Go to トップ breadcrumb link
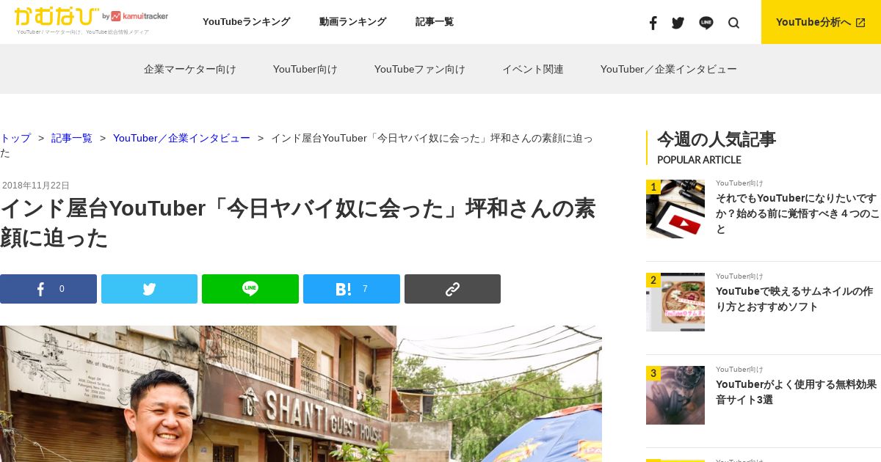This screenshot has width=881, height=462. pyautogui.click(x=15, y=138)
